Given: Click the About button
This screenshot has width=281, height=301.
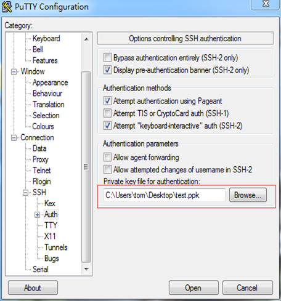Looking at the screenshot, I should coord(33,288).
